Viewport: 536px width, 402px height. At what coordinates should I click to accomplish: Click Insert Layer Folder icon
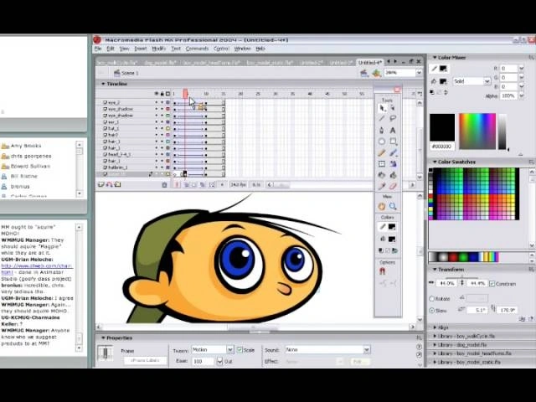tap(117, 184)
